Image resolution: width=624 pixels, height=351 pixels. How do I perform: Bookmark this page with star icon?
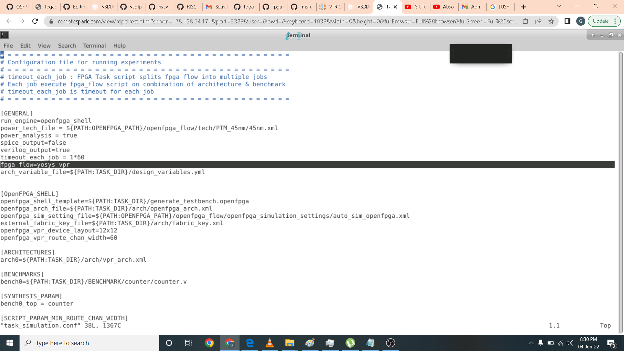pyautogui.click(x=551, y=21)
